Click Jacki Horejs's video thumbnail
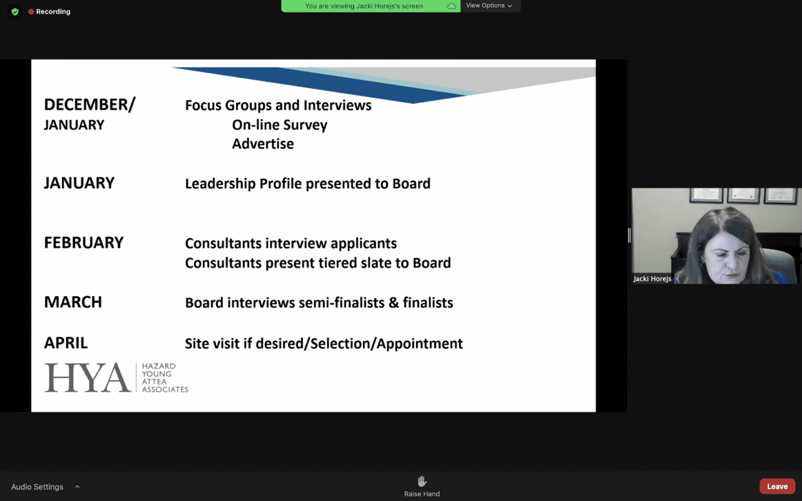This screenshot has width=802, height=501. click(x=717, y=235)
